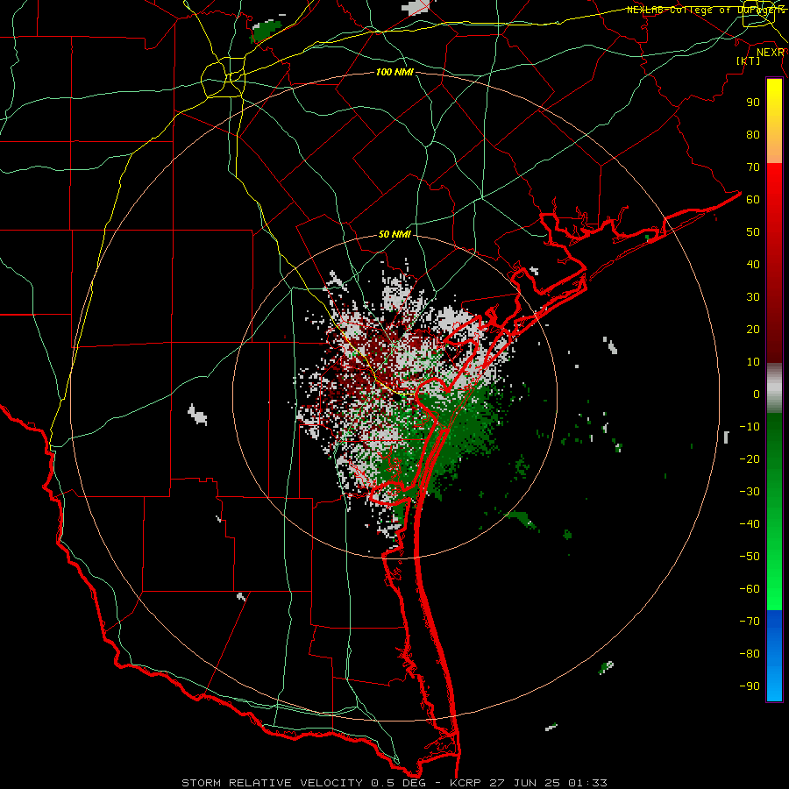Click the 70 value on velocity scale
This screenshot has height=789, width=789.
click(753, 167)
